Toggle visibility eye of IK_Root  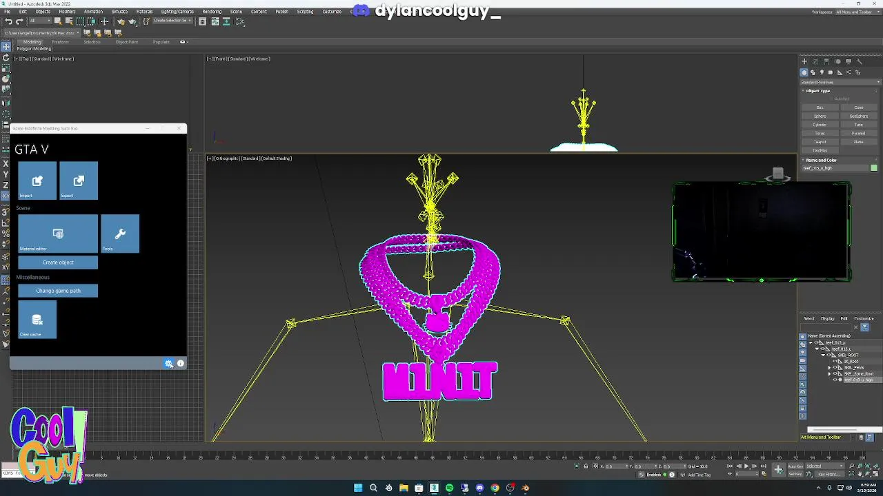point(835,362)
